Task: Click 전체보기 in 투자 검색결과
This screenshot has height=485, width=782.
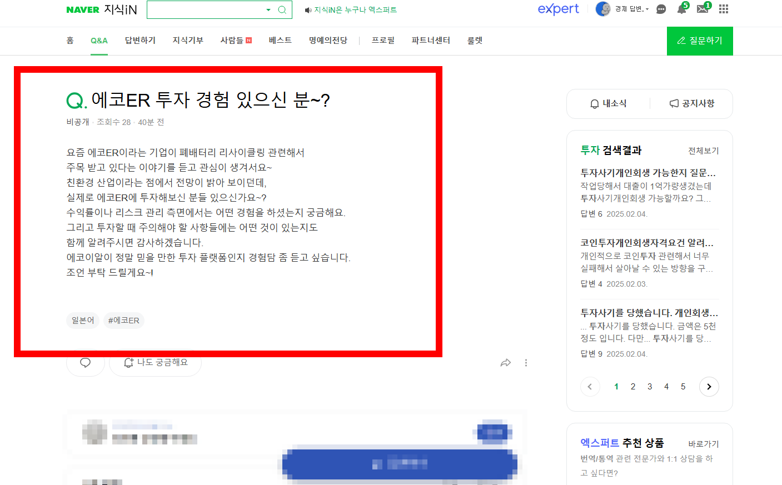Action: tap(703, 151)
